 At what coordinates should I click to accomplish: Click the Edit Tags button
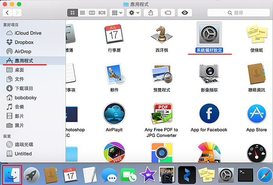168,12
